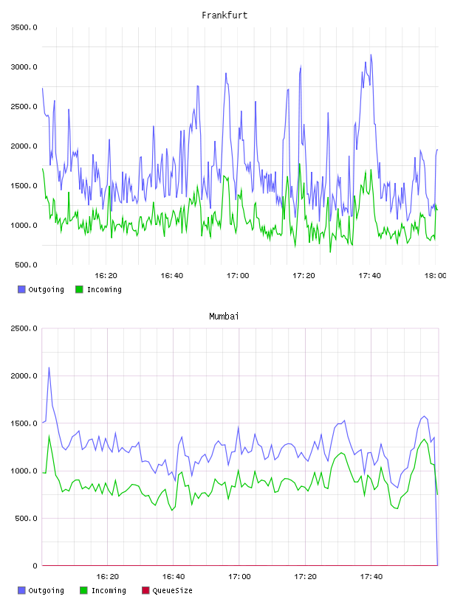Click the 1500.0 y-axis label in Mumbai chart
The height and width of the screenshot is (602, 449).
click(x=24, y=423)
